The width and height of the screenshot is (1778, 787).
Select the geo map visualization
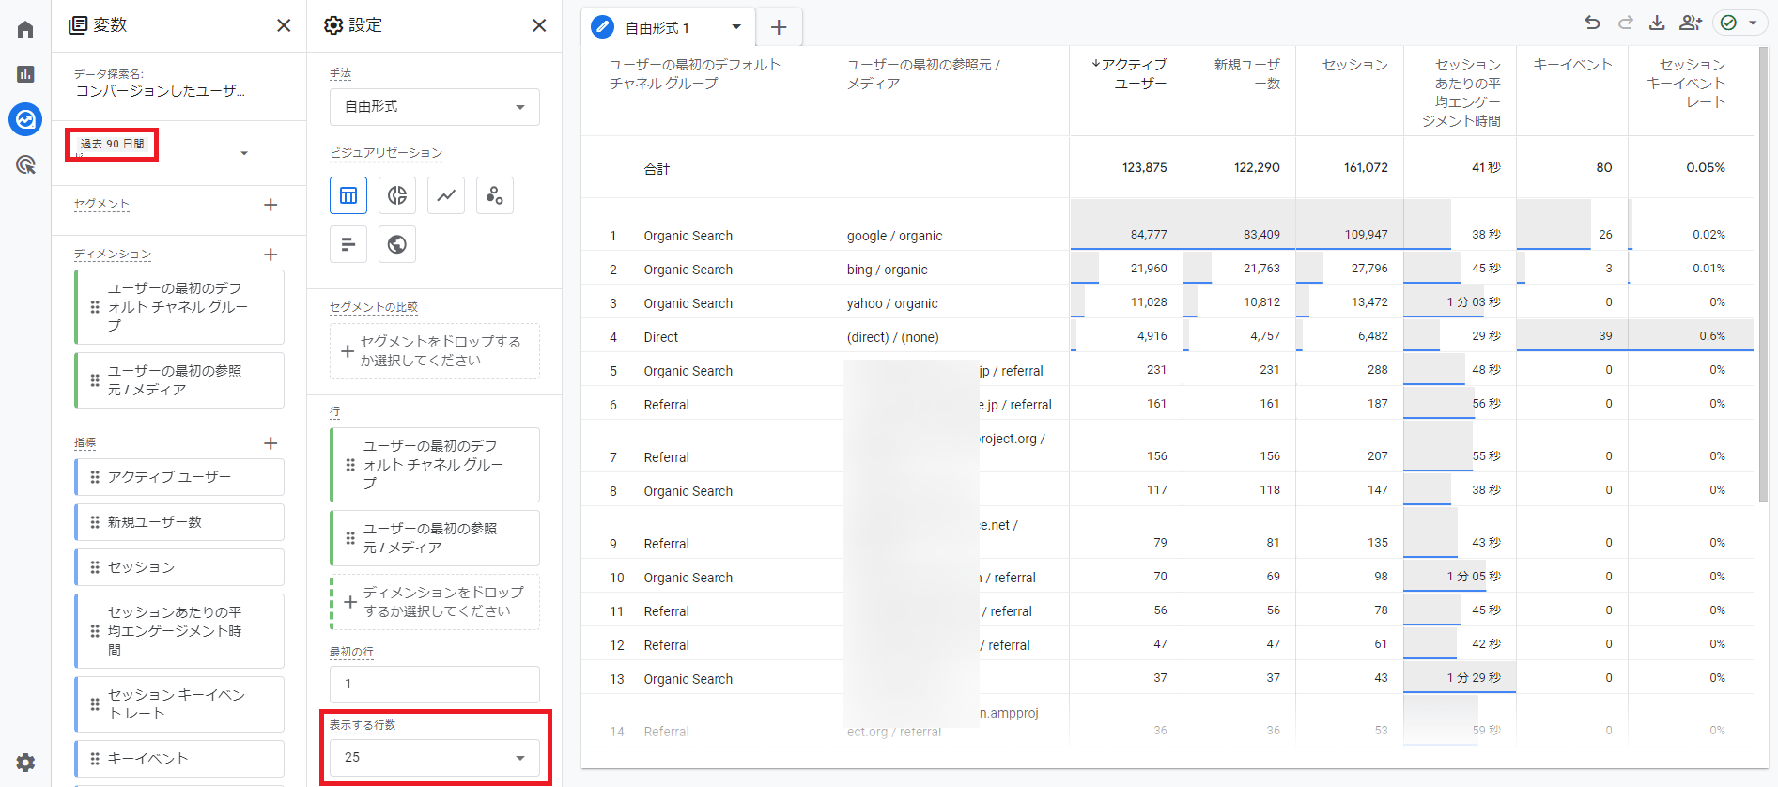tap(397, 244)
